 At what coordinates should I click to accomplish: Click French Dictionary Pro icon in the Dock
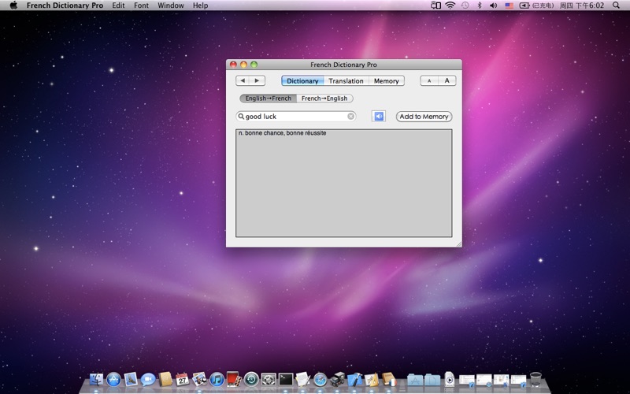(x=389, y=380)
